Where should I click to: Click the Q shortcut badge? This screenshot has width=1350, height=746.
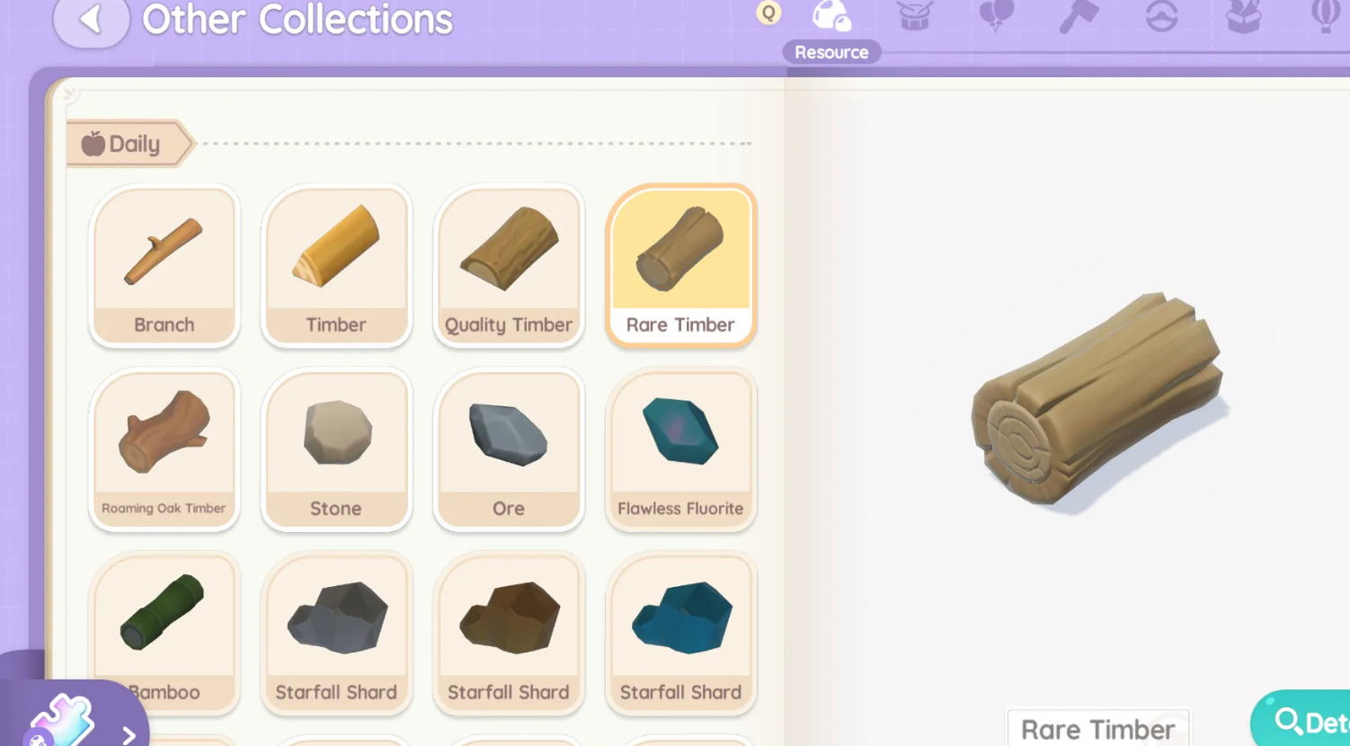tap(768, 13)
